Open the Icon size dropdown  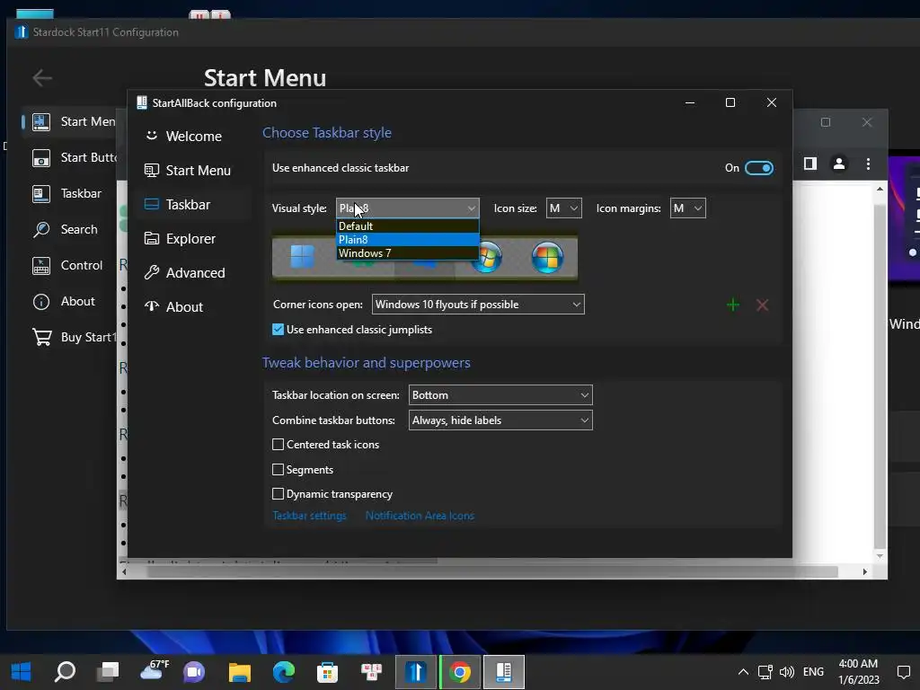pyautogui.click(x=564, y=208)
